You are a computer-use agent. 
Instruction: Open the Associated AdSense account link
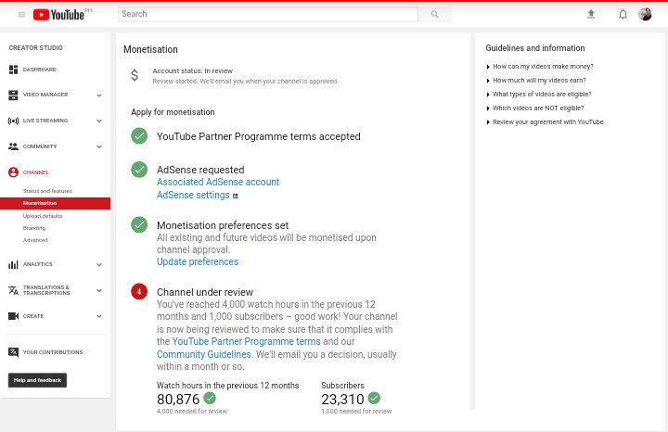click(x=218, y=182)
